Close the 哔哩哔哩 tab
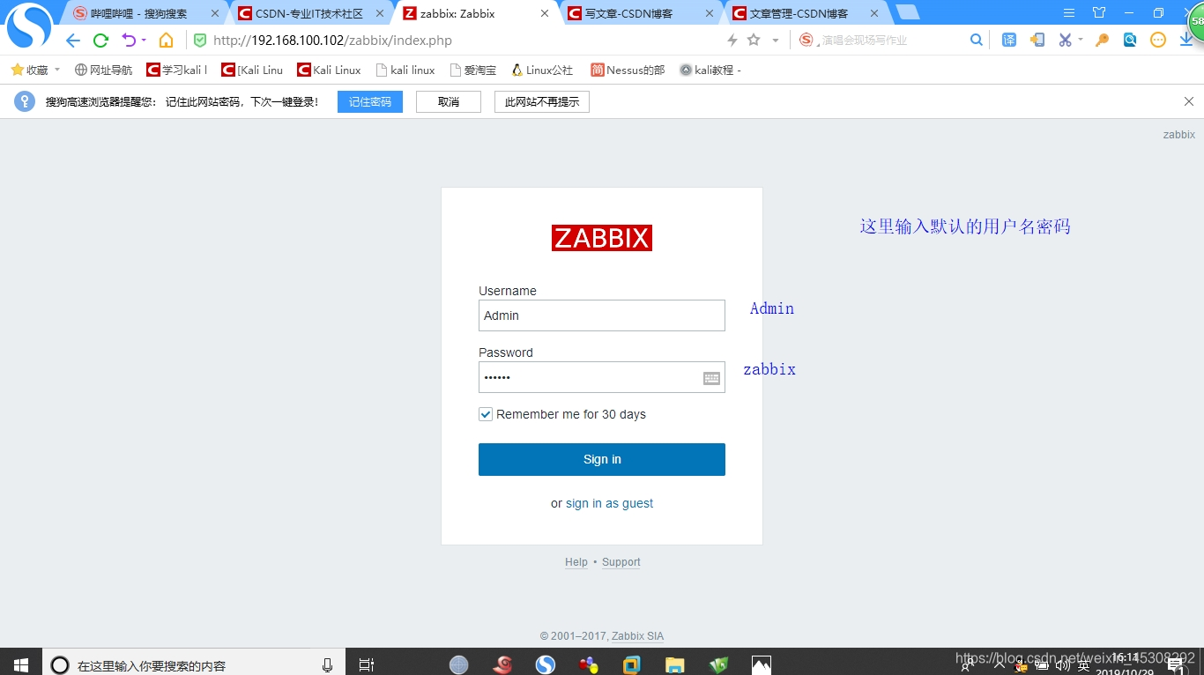 pos(215,13)
